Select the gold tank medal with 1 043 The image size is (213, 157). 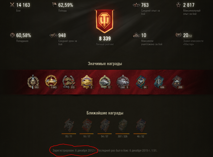[x=51, y=82]
